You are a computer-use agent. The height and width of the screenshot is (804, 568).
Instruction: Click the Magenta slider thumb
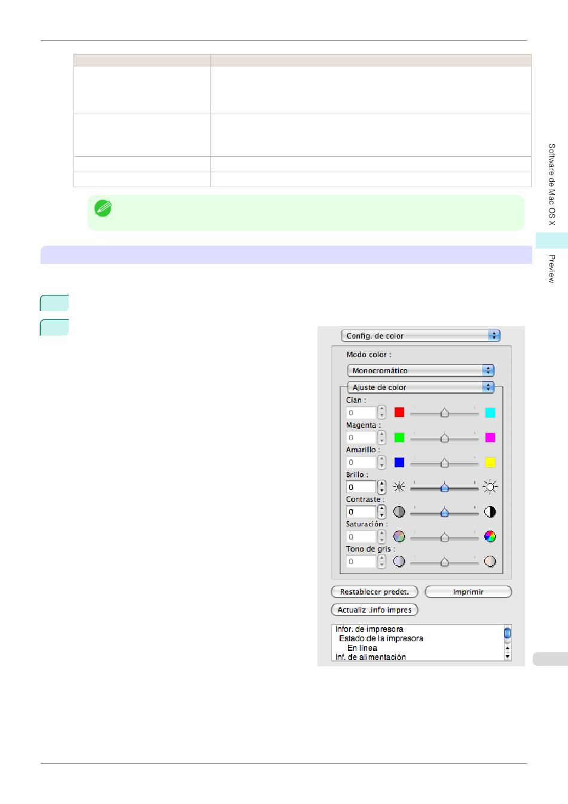pos(444,438)
